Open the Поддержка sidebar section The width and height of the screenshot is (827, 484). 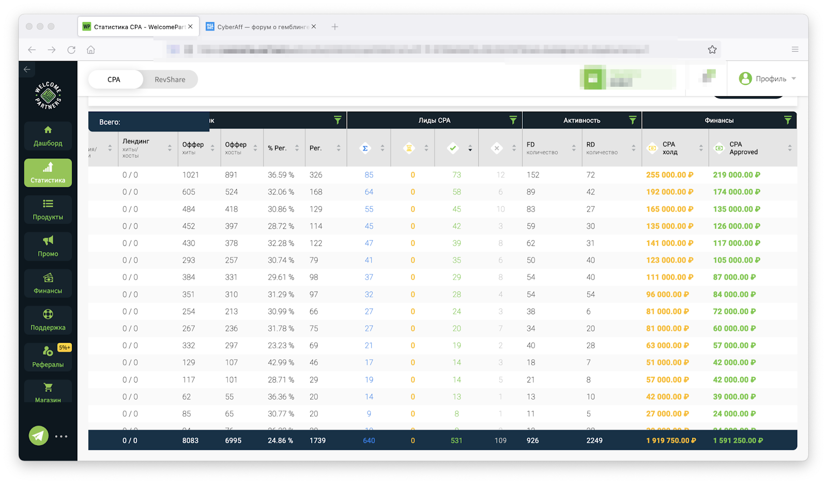(48, 320)
